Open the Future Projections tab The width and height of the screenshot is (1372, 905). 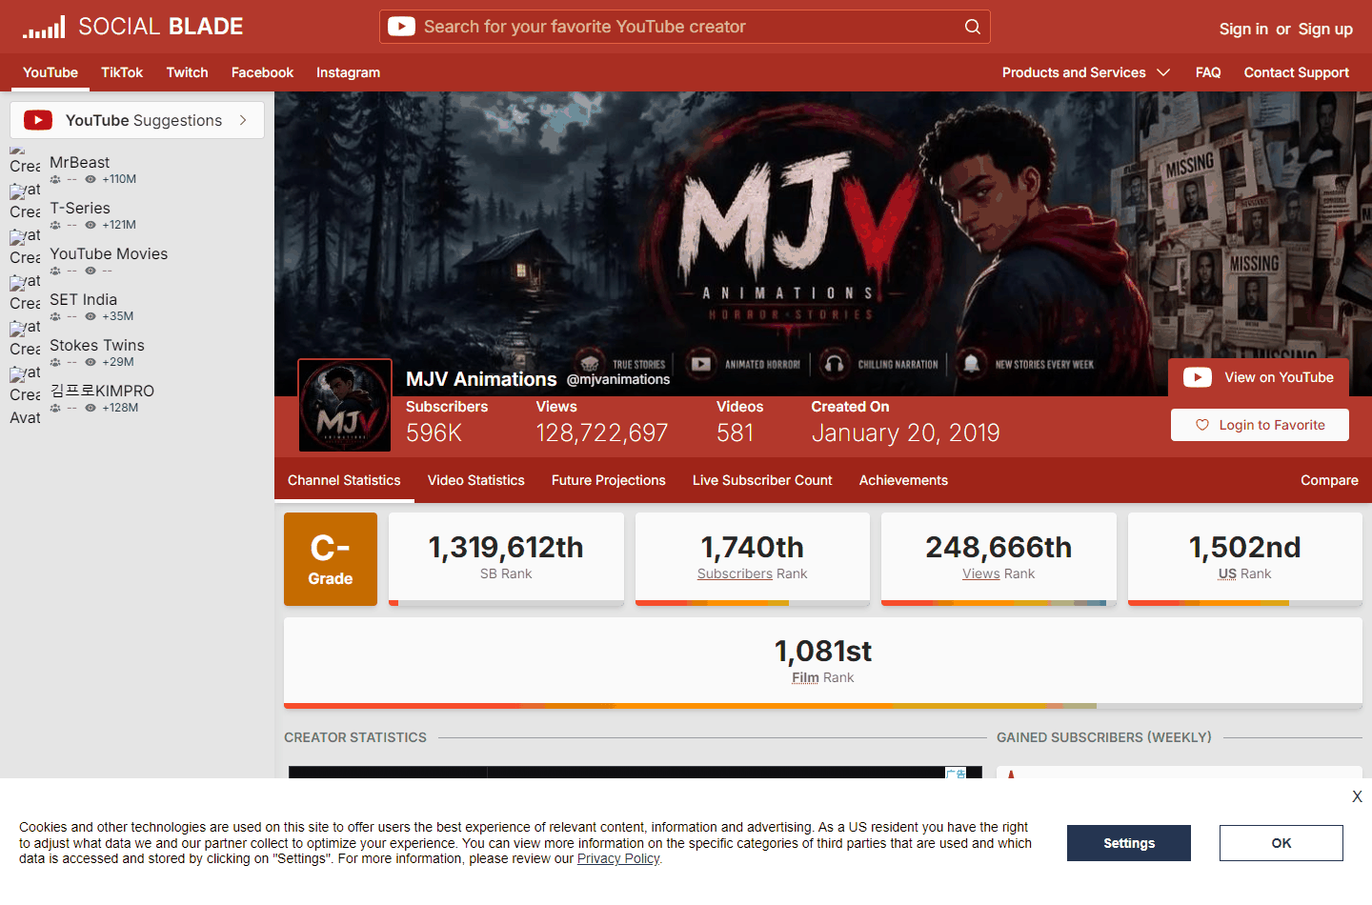pos(609,480)
